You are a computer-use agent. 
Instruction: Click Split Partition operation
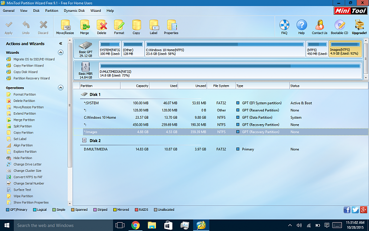pyautogui.click(x=23, y=126)
